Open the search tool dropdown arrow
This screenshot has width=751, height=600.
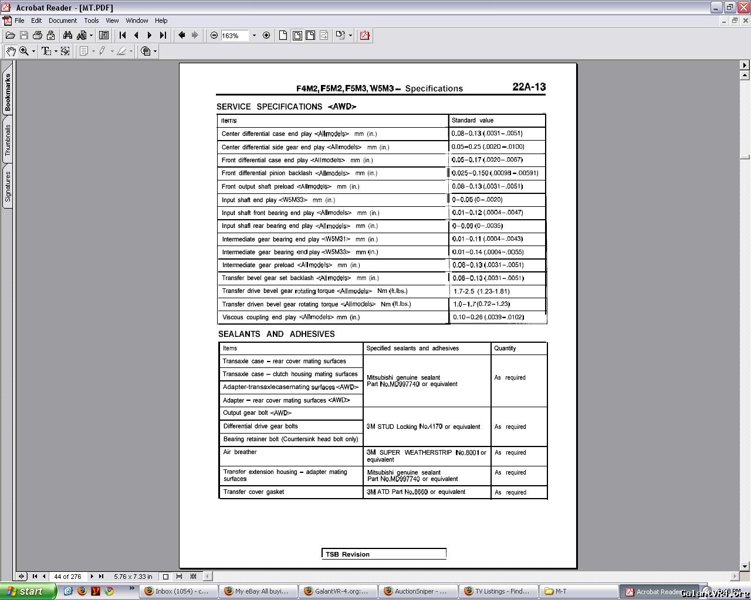(91, 36)
